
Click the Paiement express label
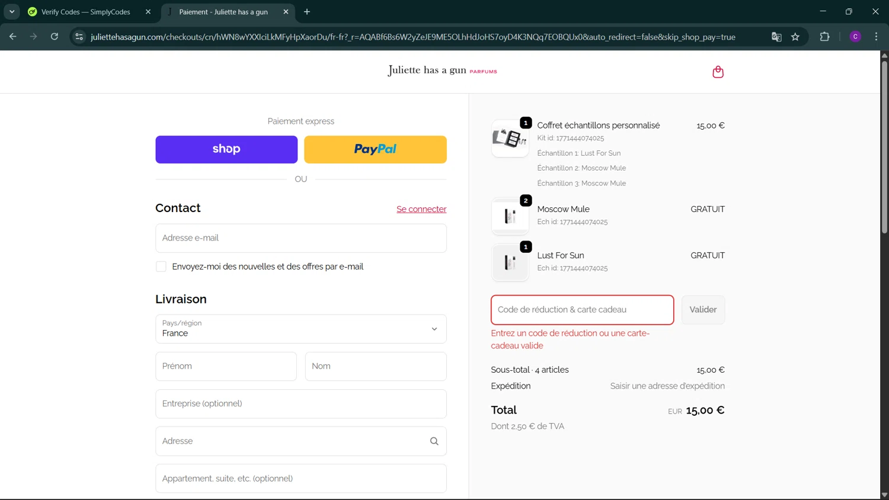(x=301, y=121)
